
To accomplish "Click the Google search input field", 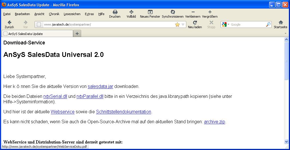I will click(x=247, y=25).
